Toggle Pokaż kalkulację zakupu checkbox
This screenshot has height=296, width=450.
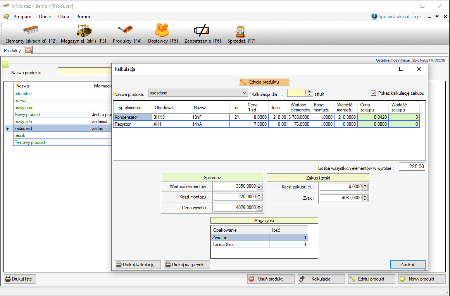(x=374, y=93)
